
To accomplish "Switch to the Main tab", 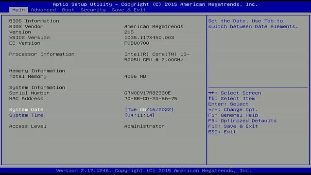I will point(18,10).
